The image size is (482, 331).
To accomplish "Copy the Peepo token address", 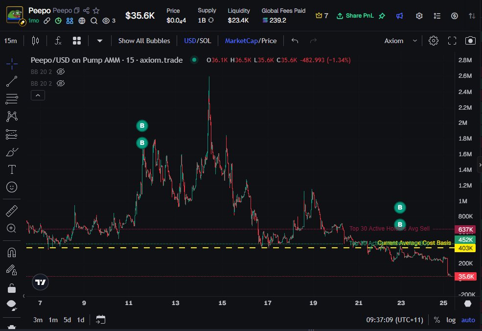I will pyautogui.click(x=76, y=10).
